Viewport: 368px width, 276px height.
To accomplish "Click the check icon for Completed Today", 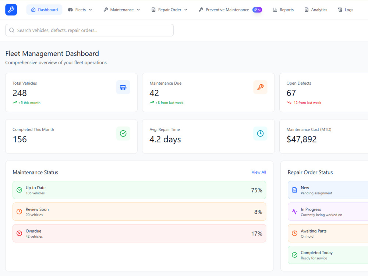I will [294, 255].
